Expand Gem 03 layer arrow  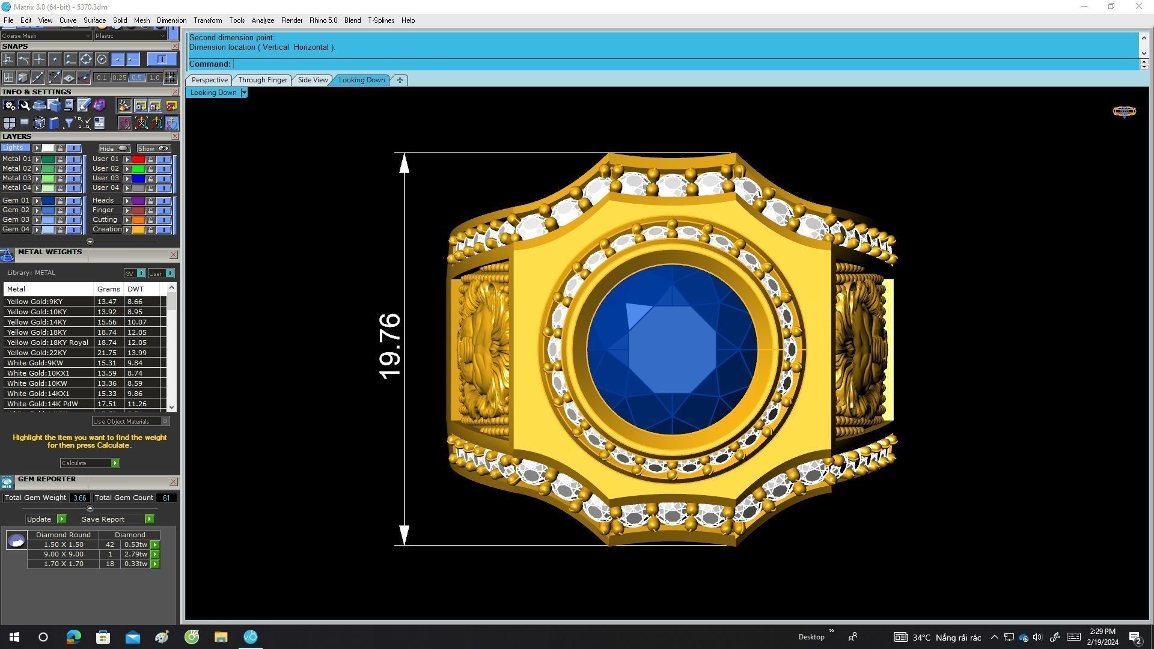pyautogui.click(x=37, y=220)
